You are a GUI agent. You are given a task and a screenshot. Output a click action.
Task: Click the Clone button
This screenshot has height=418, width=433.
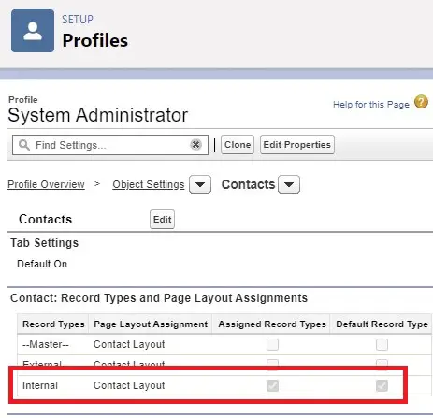click(238, 145)
